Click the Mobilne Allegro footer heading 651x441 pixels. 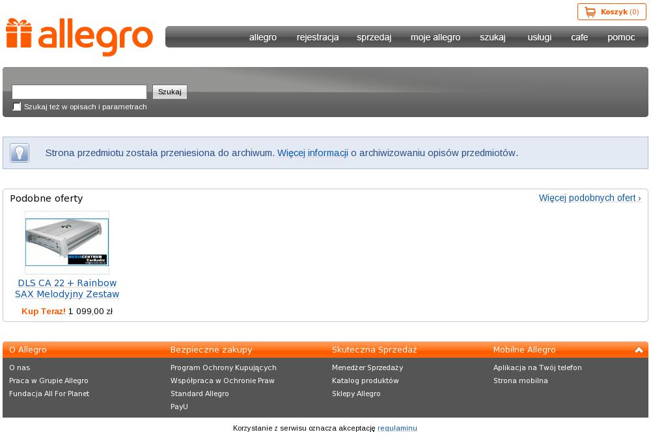(524, 350)
